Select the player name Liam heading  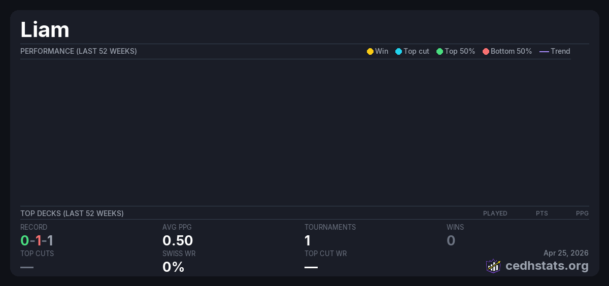click(45, 29)
